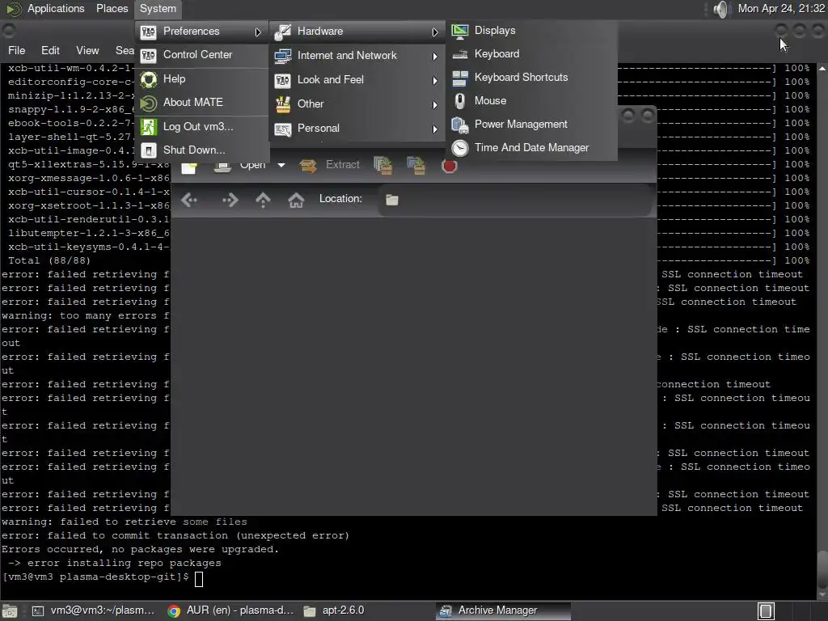
Task: Open About MATE
Action: tap(202, 103)
